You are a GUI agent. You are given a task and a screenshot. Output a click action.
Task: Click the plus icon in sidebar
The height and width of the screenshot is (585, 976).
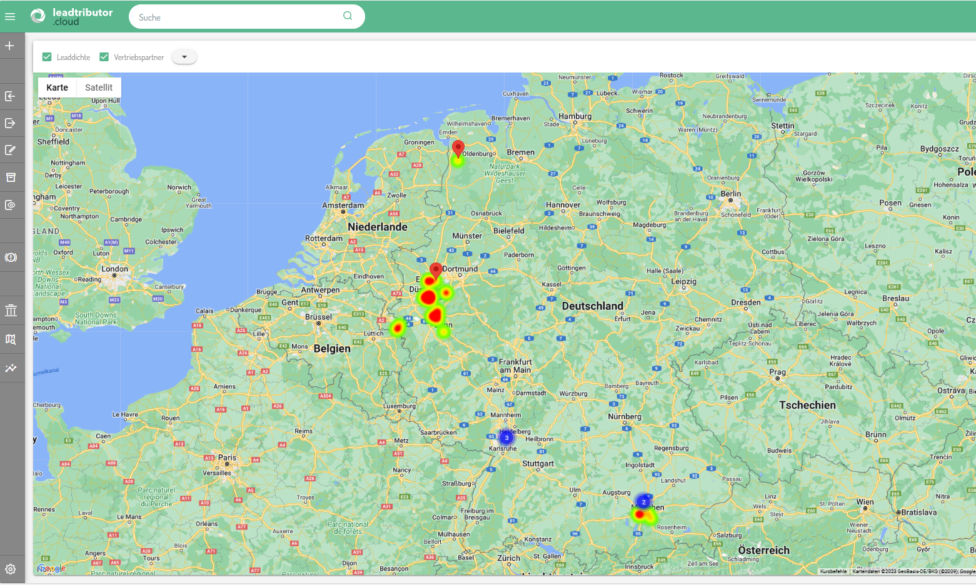(10, 46)
